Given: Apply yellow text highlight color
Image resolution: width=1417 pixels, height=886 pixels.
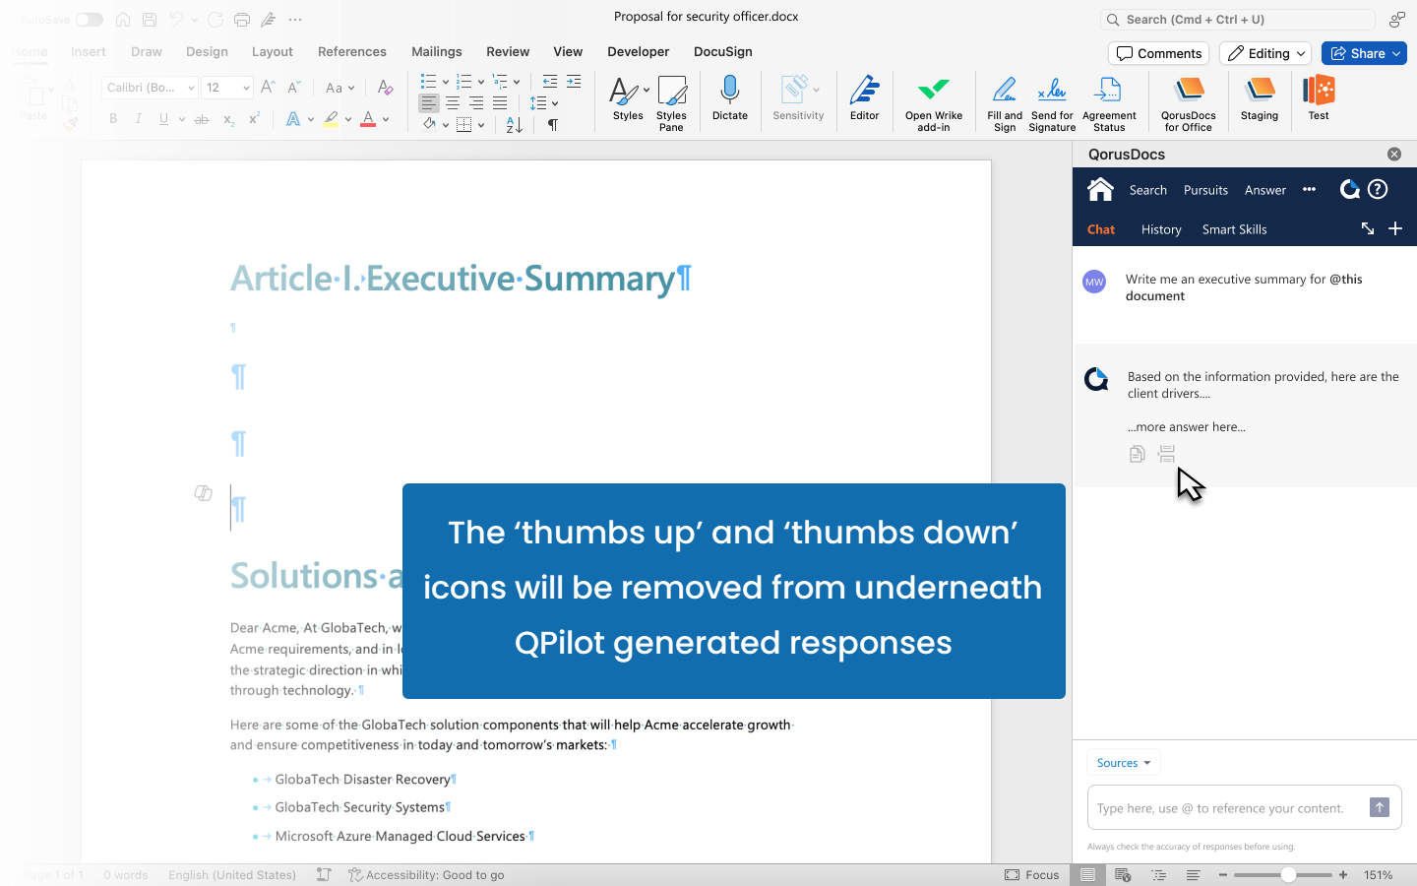Looking at the screenshot, I should click(331, 119).
